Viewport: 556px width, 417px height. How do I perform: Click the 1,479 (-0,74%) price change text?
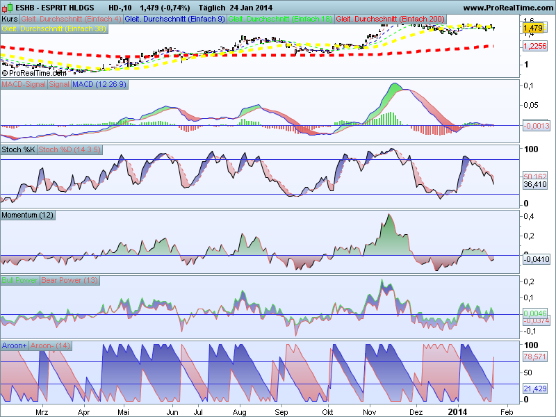click(x=165, y=8)
